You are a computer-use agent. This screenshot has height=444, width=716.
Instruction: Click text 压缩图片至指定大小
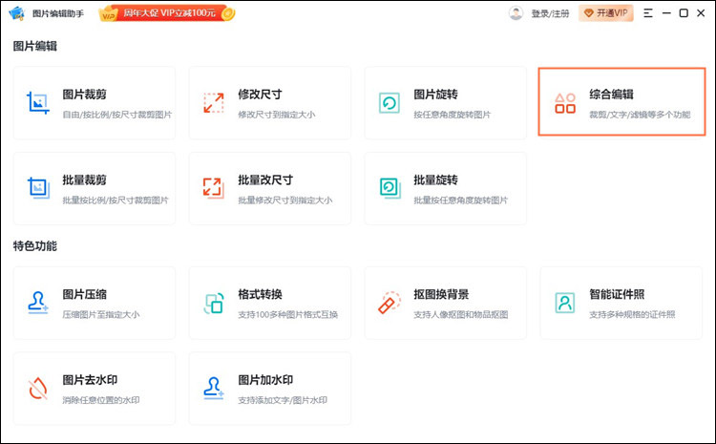pos(101,314)
